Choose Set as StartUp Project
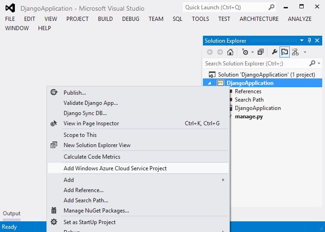Image resolution: width=325 pixels, height=232 pixels. pos(138,222)
